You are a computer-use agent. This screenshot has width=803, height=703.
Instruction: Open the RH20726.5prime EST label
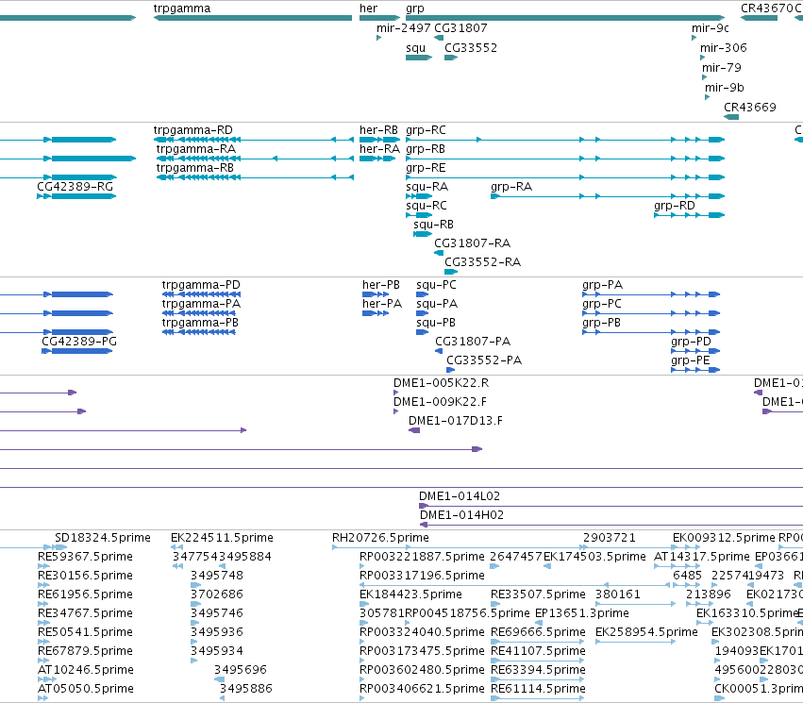380,538
